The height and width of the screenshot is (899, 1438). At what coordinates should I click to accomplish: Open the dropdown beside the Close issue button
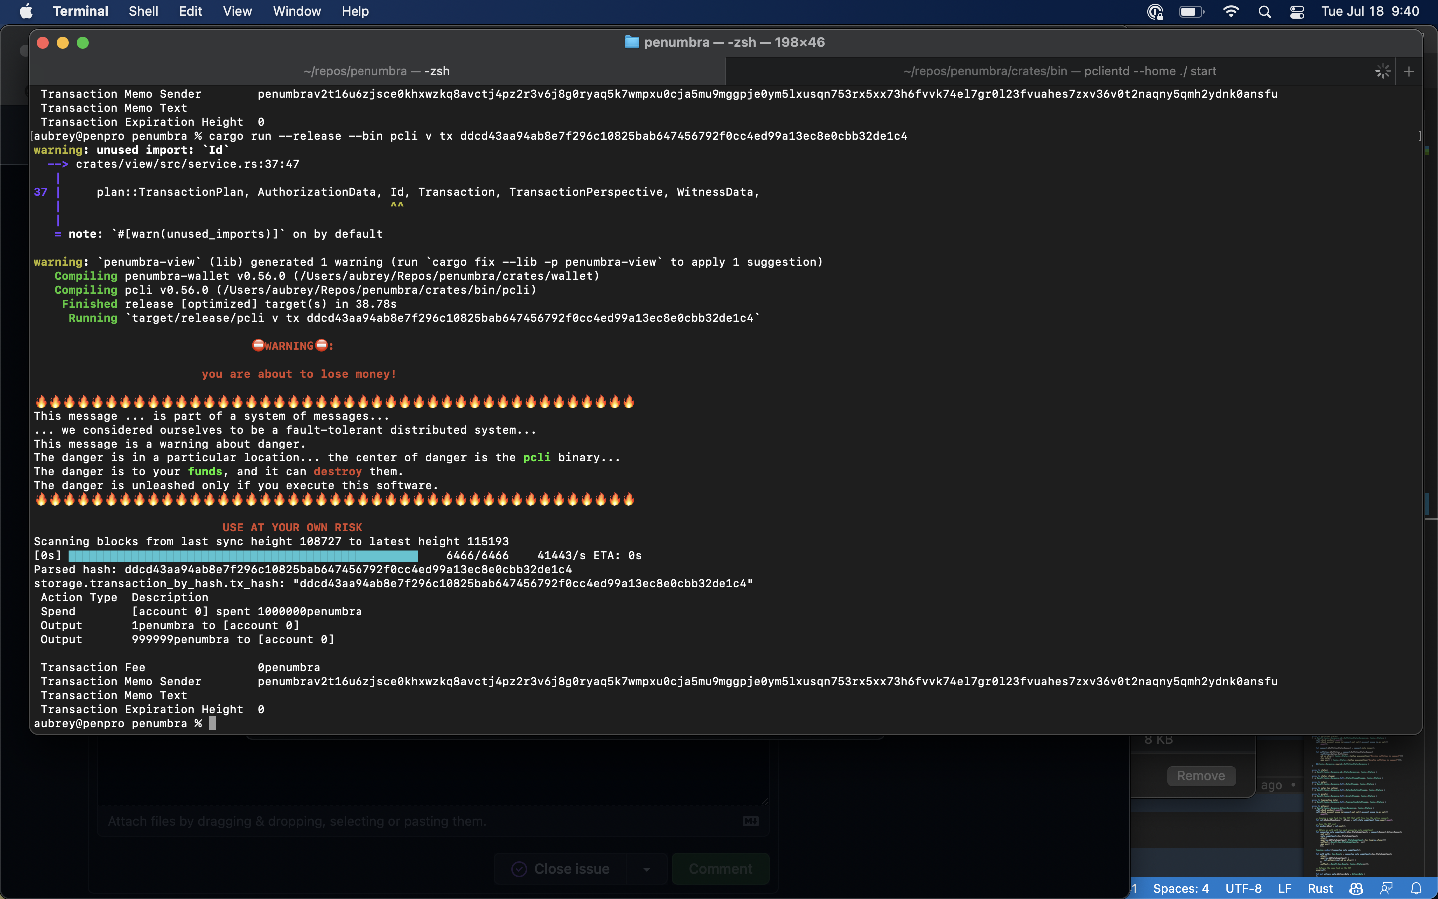point(647,868)
